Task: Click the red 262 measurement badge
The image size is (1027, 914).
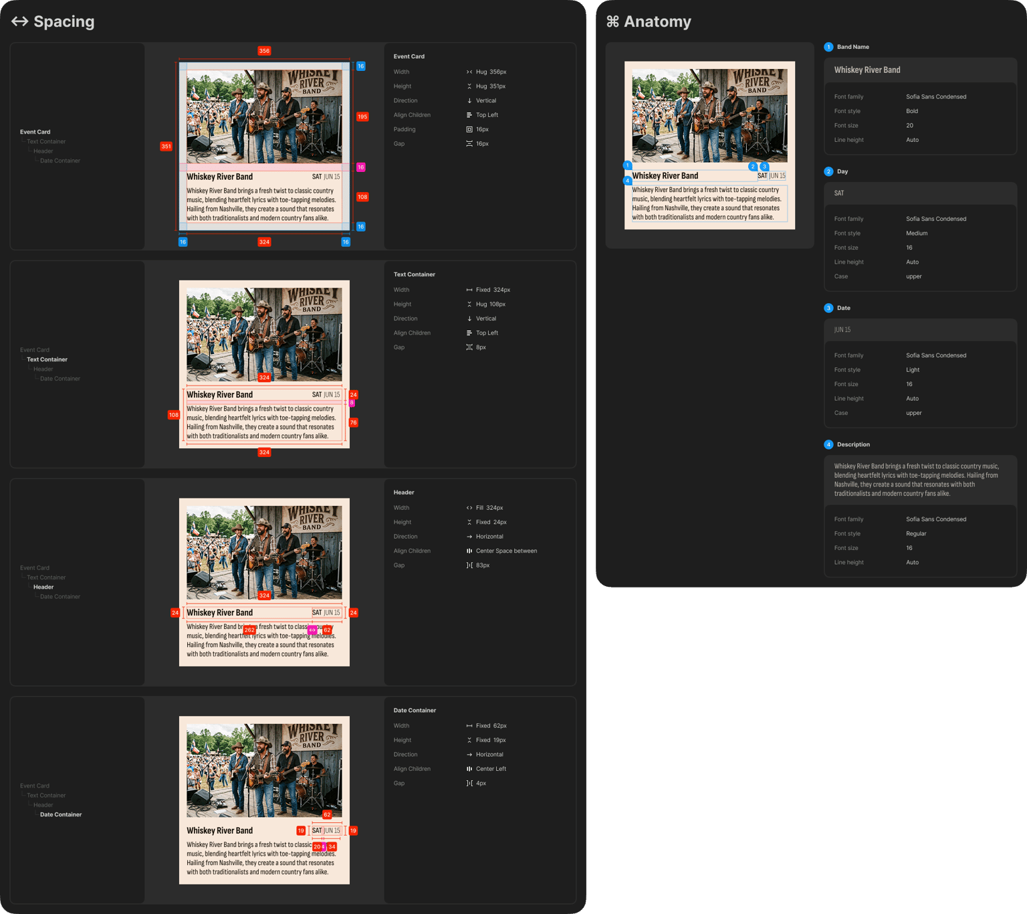Action: pyautogui.click(x=249, y=630)
